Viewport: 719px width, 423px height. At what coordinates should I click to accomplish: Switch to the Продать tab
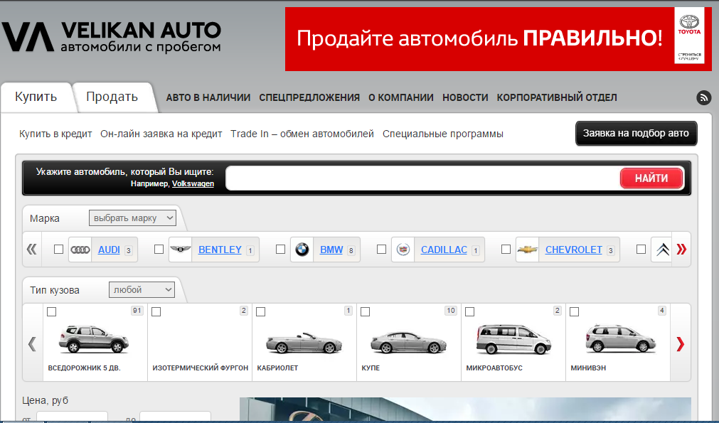pos(112,97)
